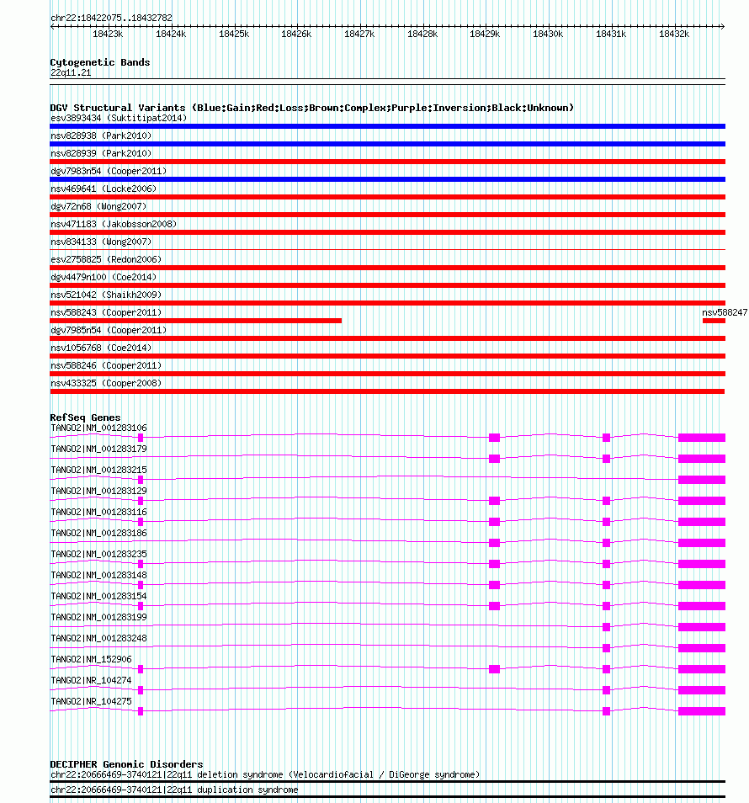Select variant label dgv4479n100 (Coe2014)
Screen dimensions: 749x803
point(104,277)
